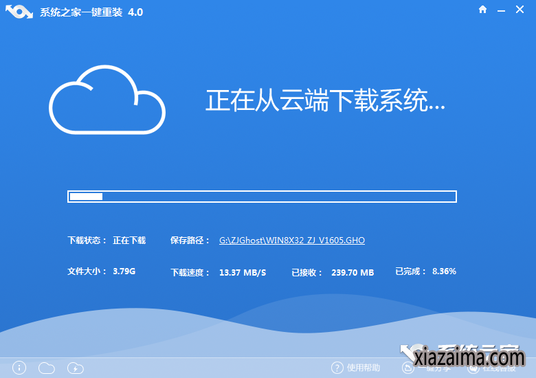Image resolution: width=536 pixels, height=378 pixels.
Task: Click the 系统之家一键重装 4.0 title text
Action: (91, 12)
